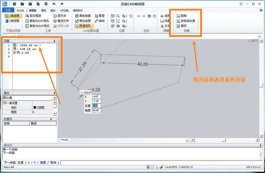
Task: Open the 默认值 properties dropdown
Action: coord(54,98)
